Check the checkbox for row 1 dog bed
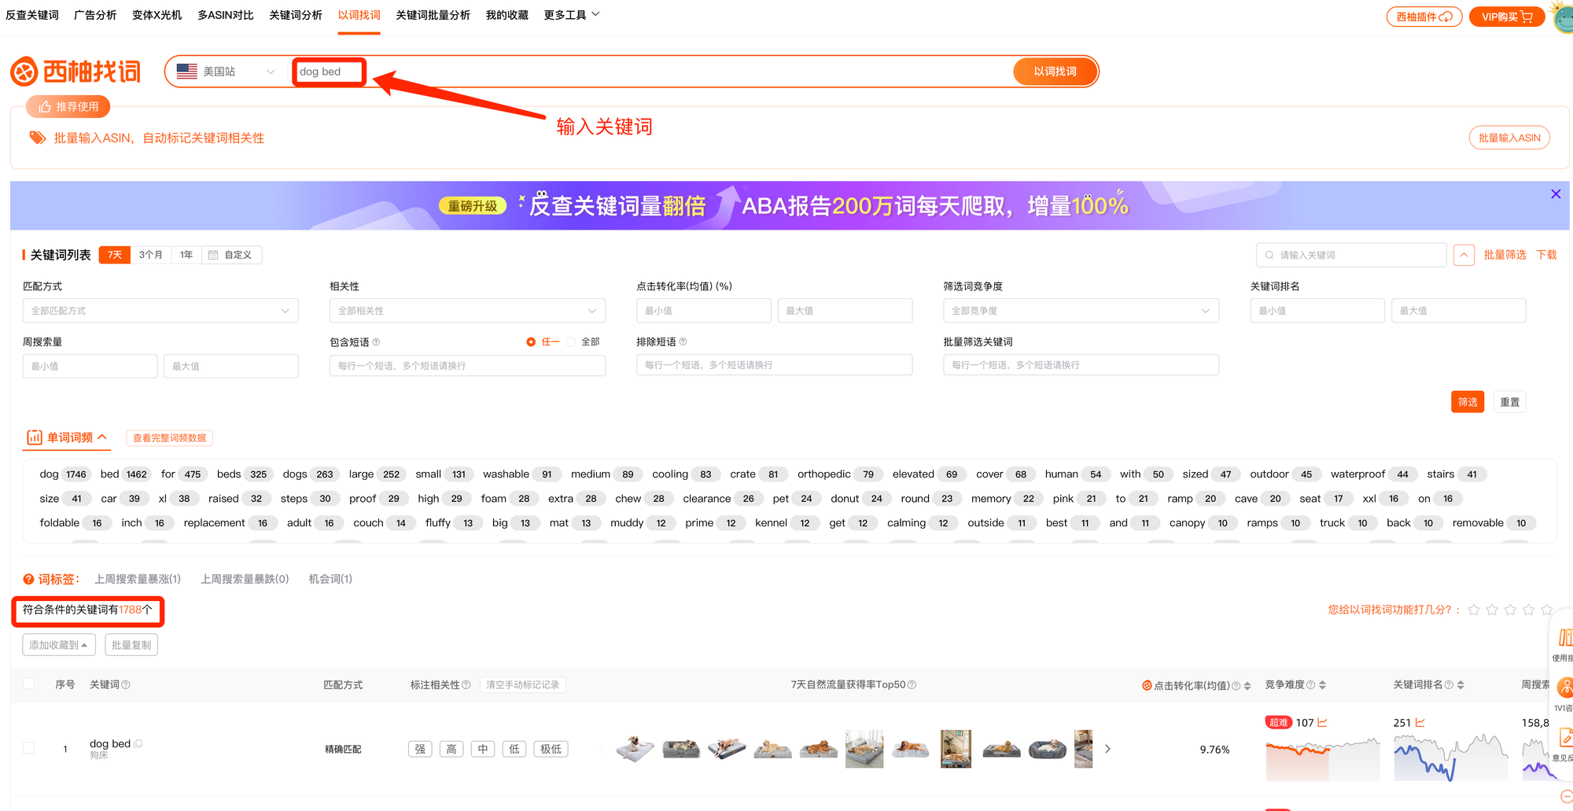 coord(29,748)
